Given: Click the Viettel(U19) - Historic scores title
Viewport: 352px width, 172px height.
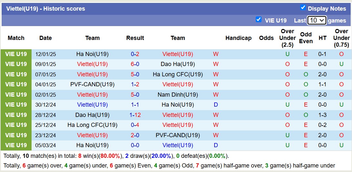Looking at the screenshot, I should click(45, 9).
